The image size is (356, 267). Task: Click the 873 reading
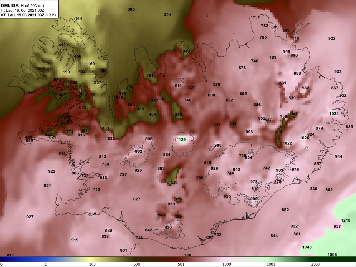click(x=242, y=68)
